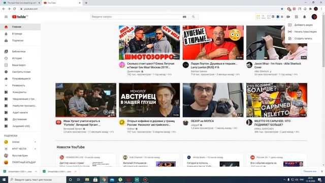
Task: Open the Windows action center icon
Action: pyautogui.click(x=320, y=179)
